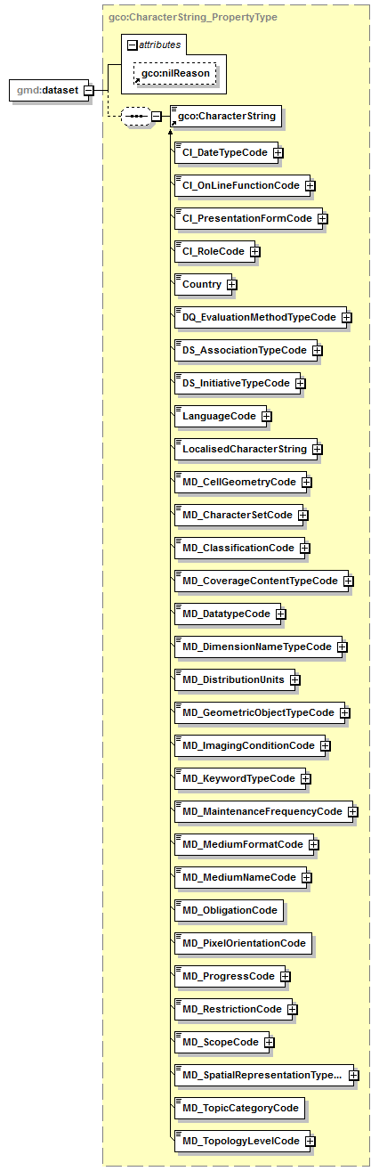Expand MD_CoverageContentTypeCode element
Viewport: 379px width, 1171px height.
pyautogui.click(x=349, y=581)
